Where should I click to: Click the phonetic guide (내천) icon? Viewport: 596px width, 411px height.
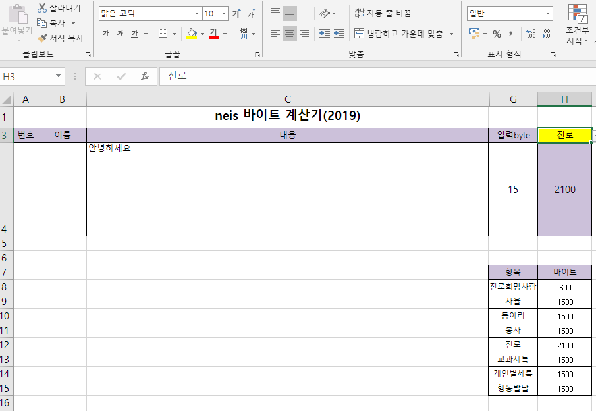pos(242,34)
